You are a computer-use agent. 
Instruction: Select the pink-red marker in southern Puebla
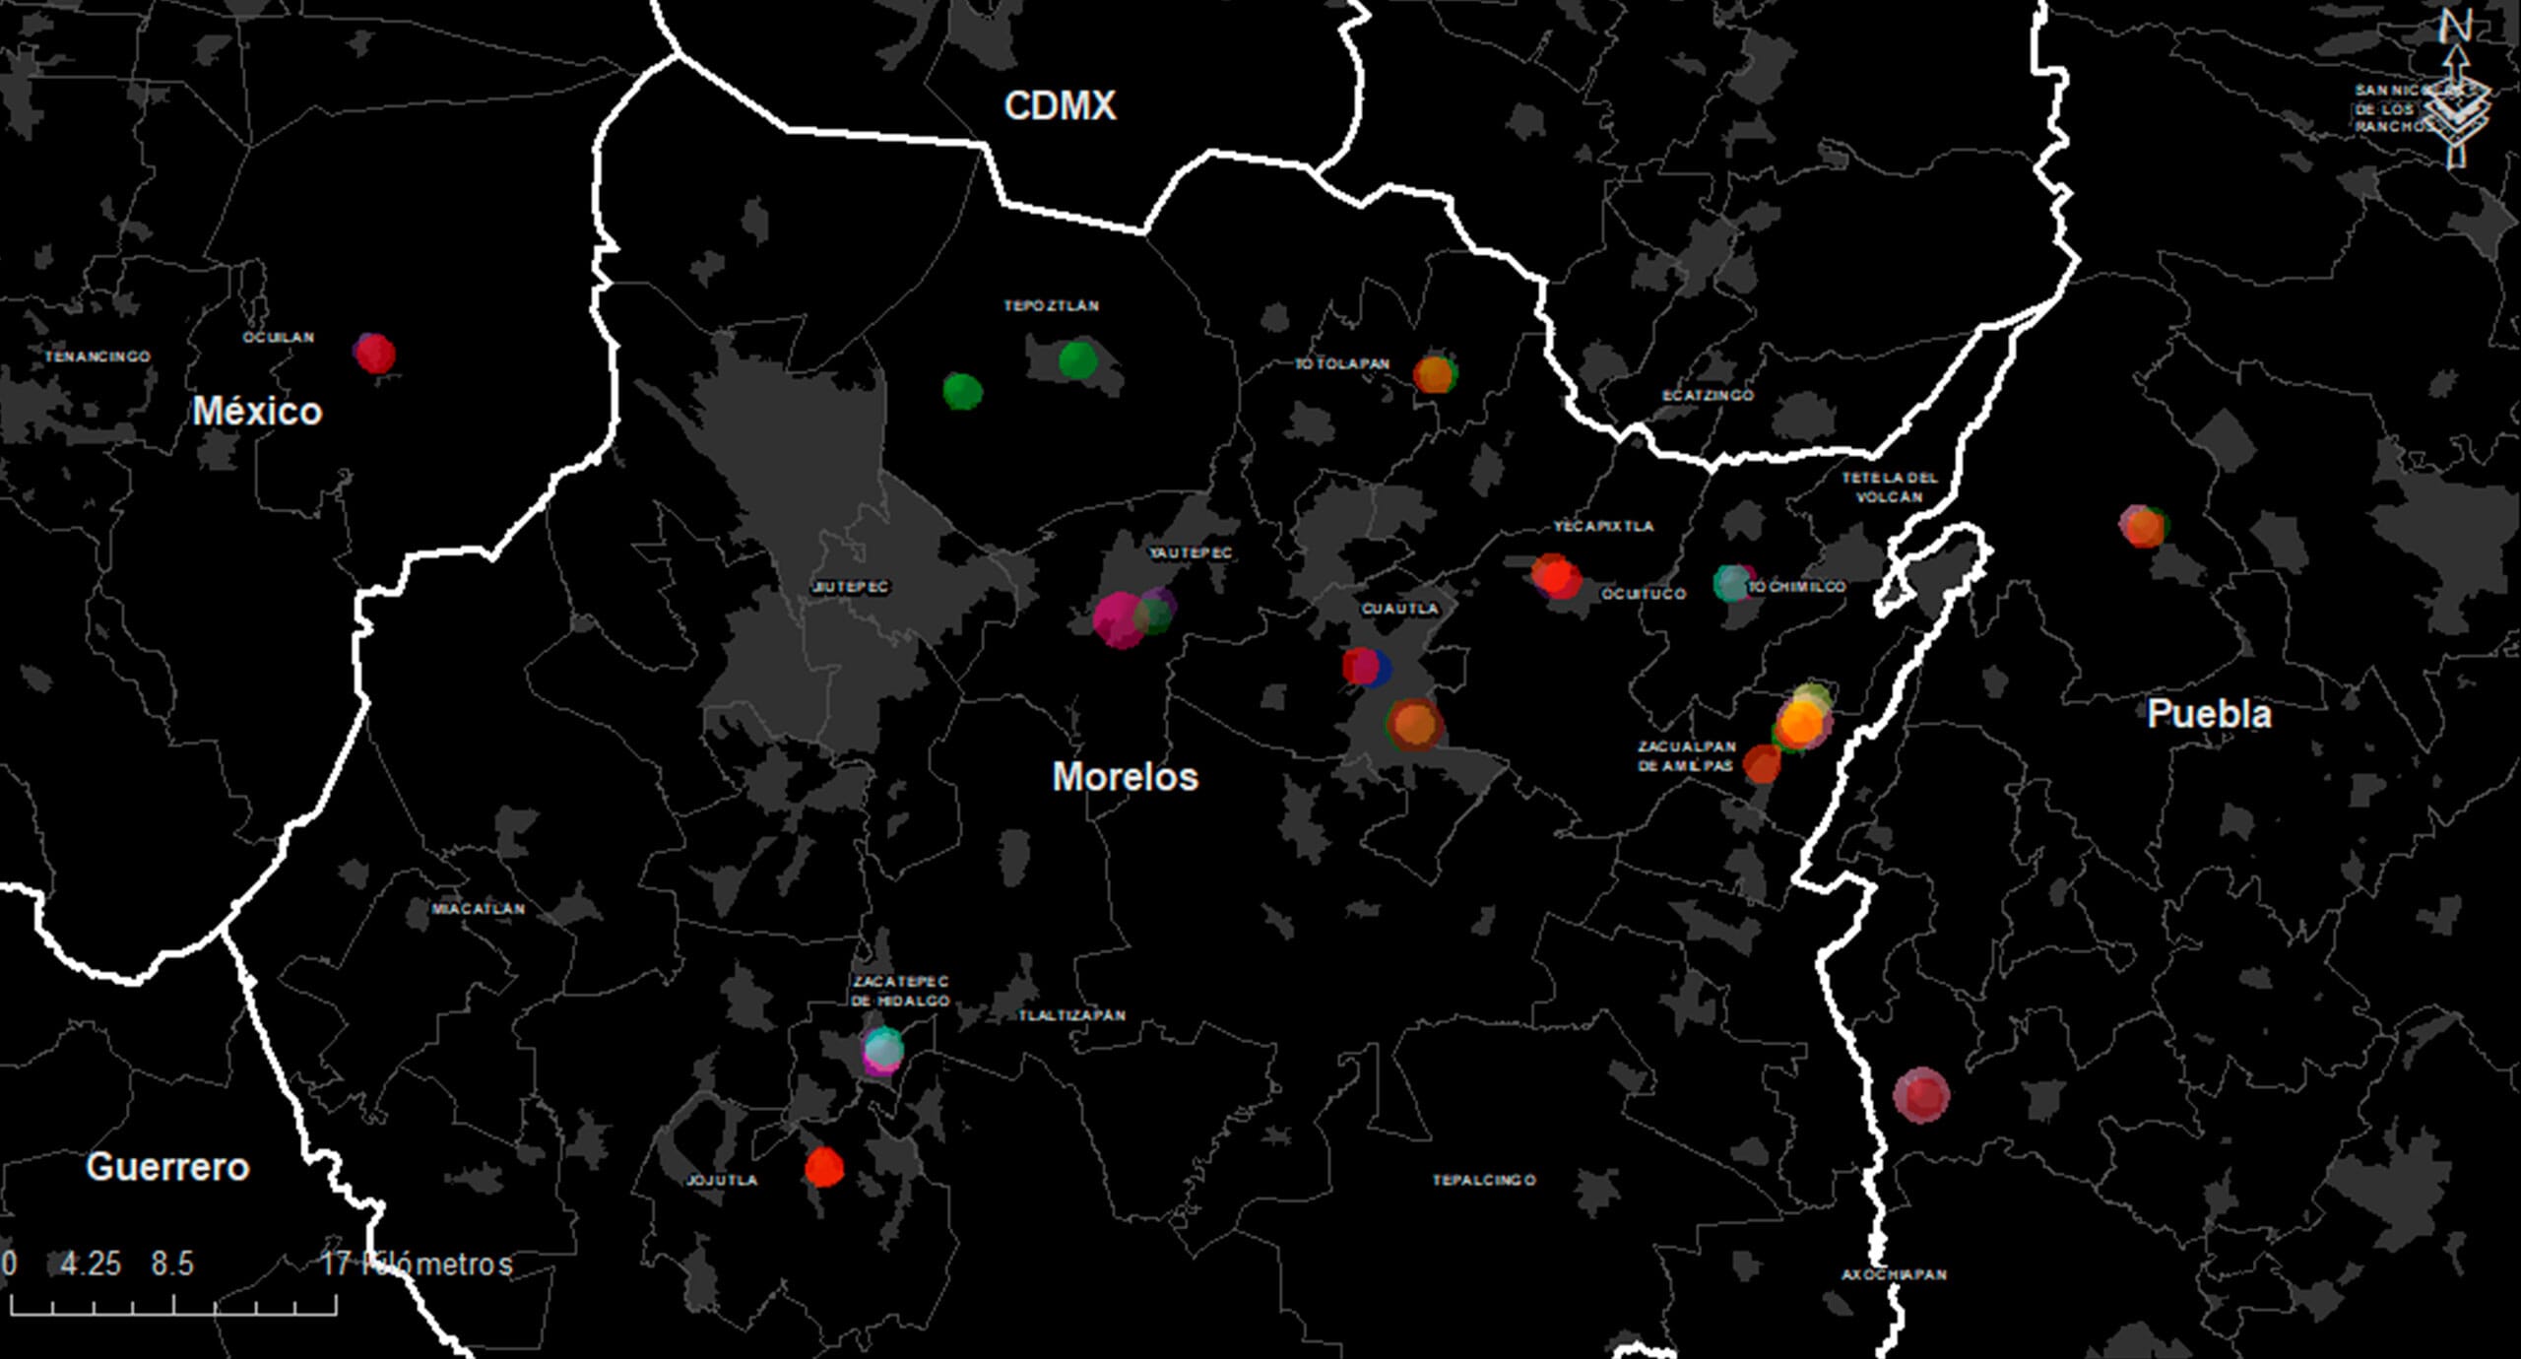coord(1920,1095)
